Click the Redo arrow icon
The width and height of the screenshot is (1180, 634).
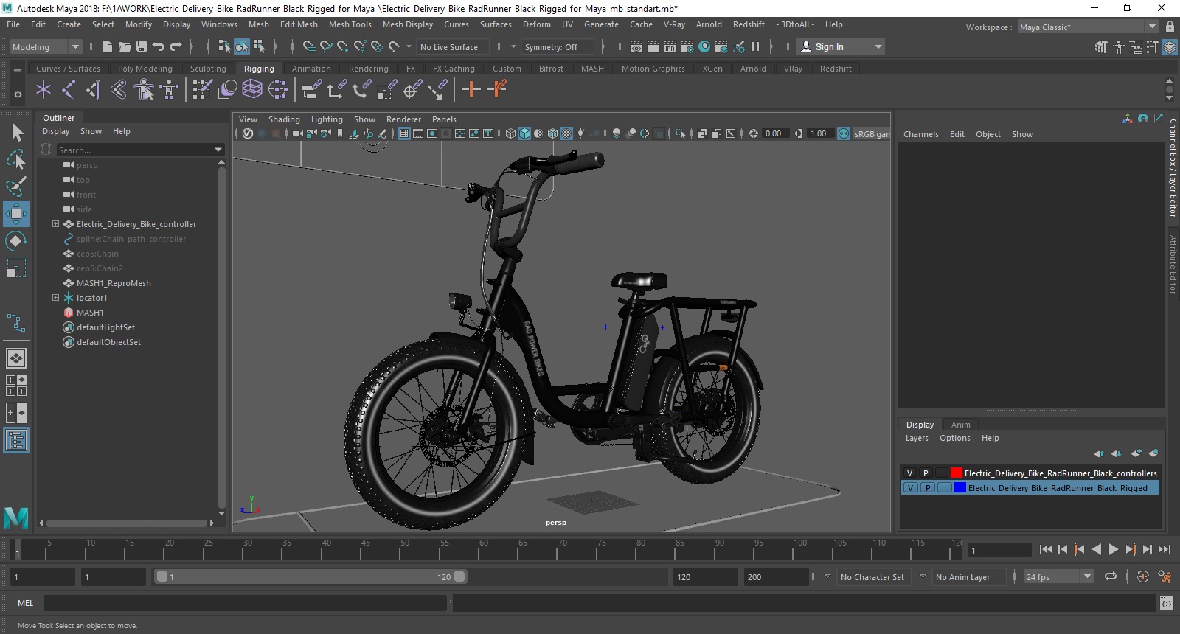[176, 46]
